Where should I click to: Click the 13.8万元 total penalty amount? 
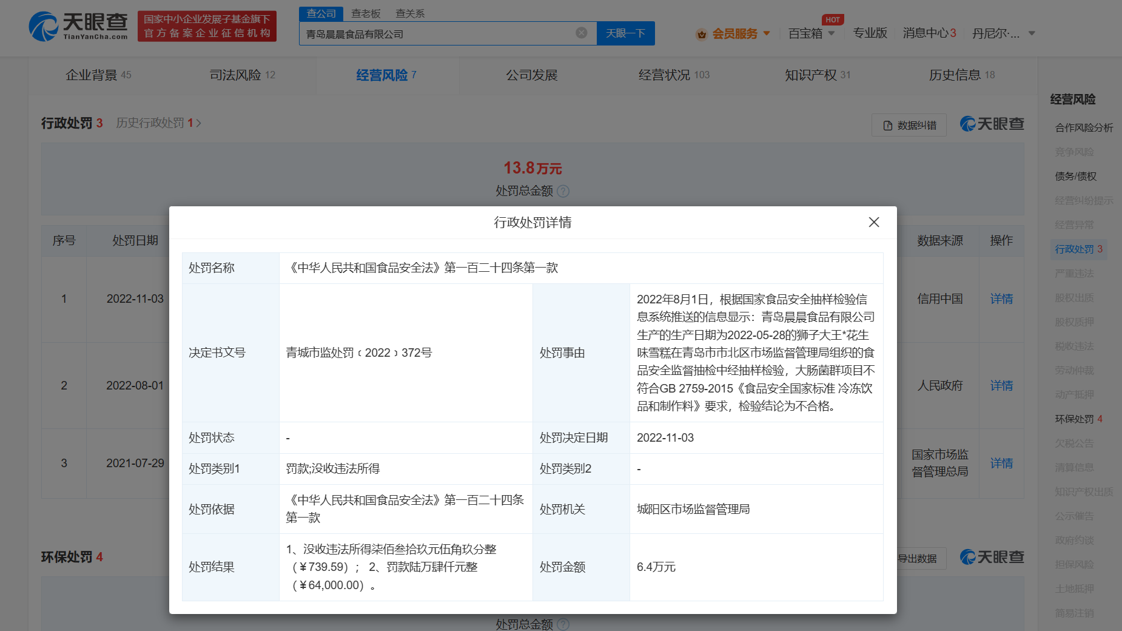532,168
